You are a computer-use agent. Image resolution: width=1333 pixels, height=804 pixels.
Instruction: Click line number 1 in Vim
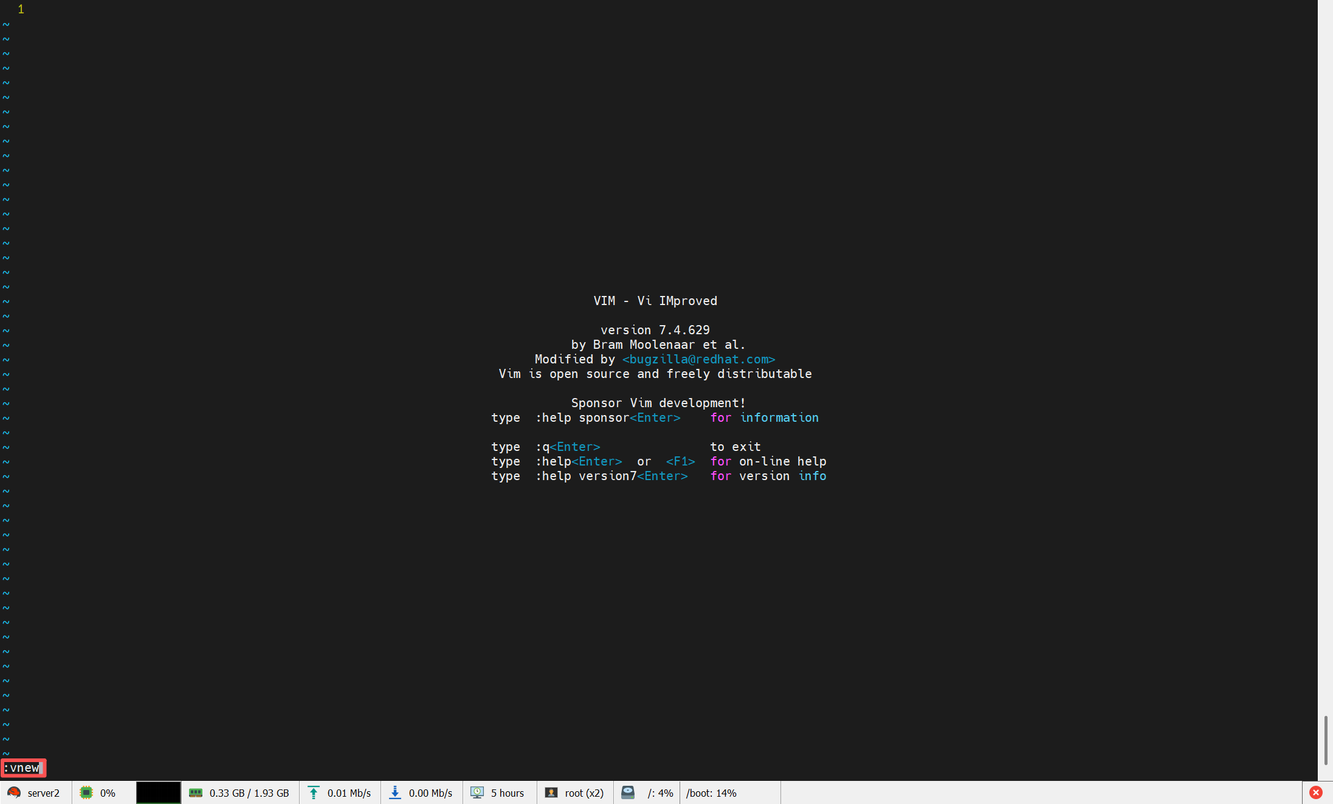(21, 9)
